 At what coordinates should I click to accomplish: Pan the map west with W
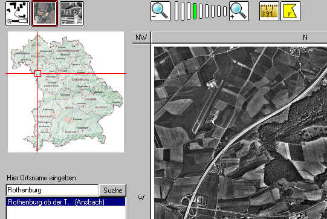(x=141, y=198)
